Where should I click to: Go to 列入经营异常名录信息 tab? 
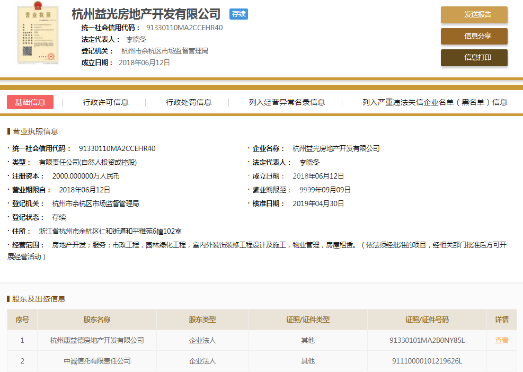click(x=287, y=102)
